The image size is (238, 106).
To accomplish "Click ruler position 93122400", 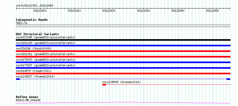I will click(x=40, y=11).
